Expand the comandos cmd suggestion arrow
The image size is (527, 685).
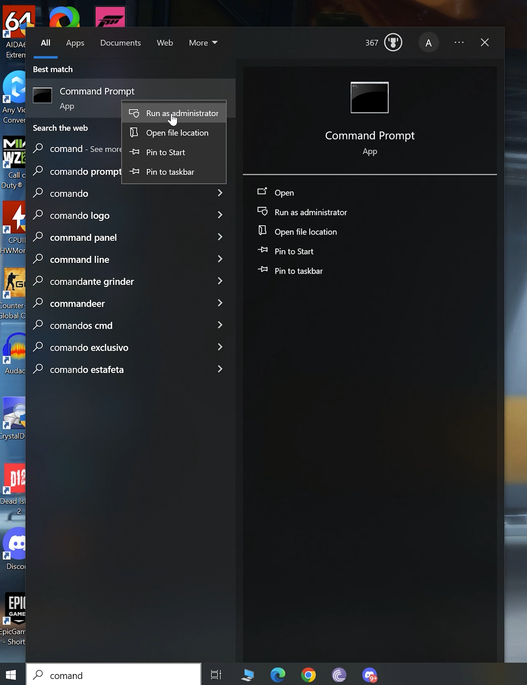220,325
